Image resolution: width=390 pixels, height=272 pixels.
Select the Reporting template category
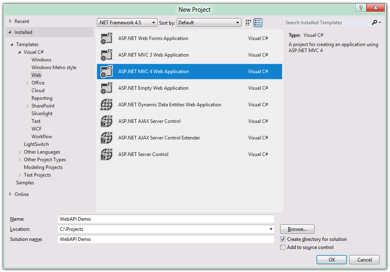[42, 98]
